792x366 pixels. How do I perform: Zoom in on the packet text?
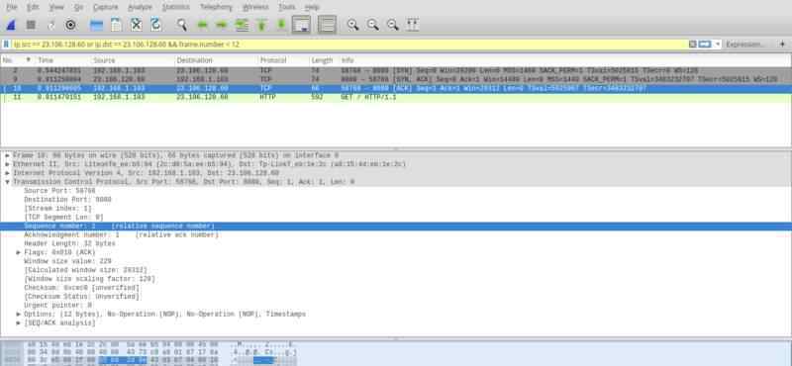(x=352, y=25)
